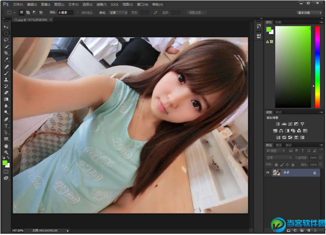Select the Horizontal Type tool
This screenshot has width=326, height=235.
coord(6,126)
